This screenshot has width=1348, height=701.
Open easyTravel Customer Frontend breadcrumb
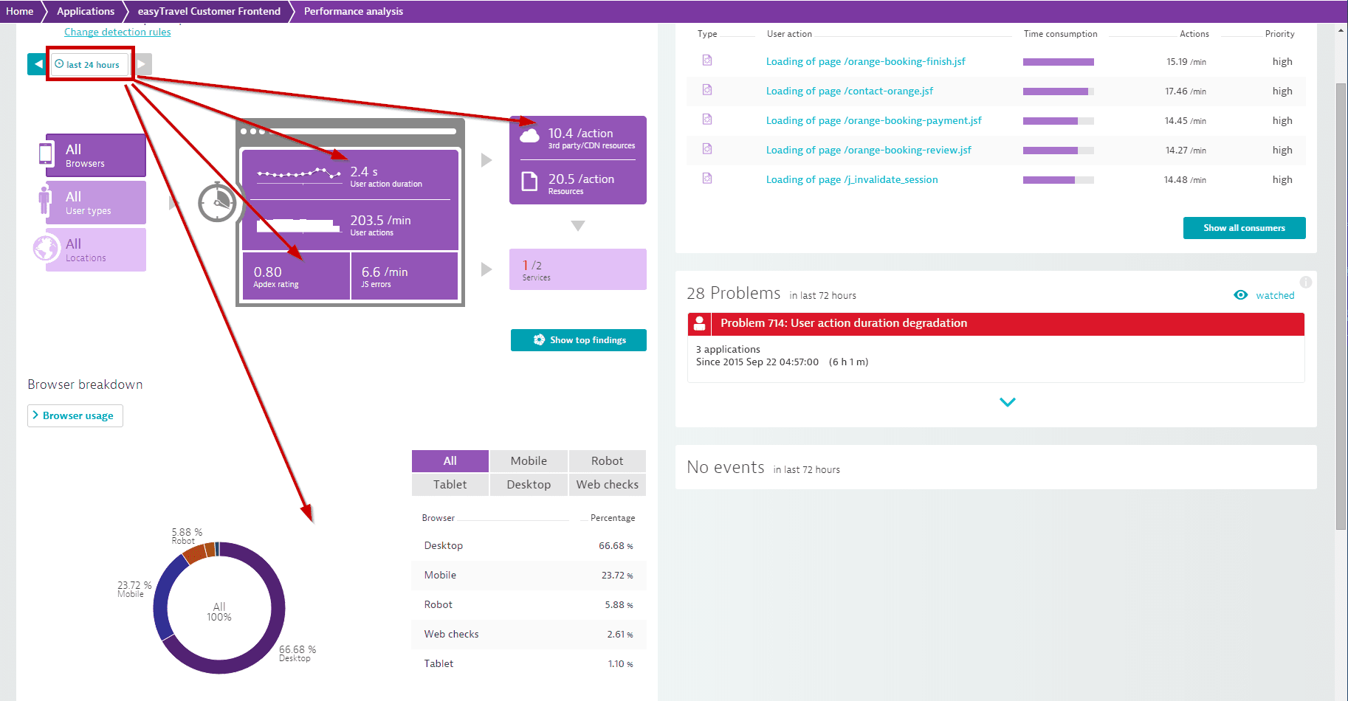tap(209, 11)
